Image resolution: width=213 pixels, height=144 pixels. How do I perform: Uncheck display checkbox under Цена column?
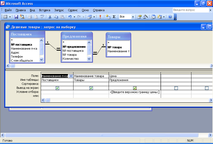(135, 88)
